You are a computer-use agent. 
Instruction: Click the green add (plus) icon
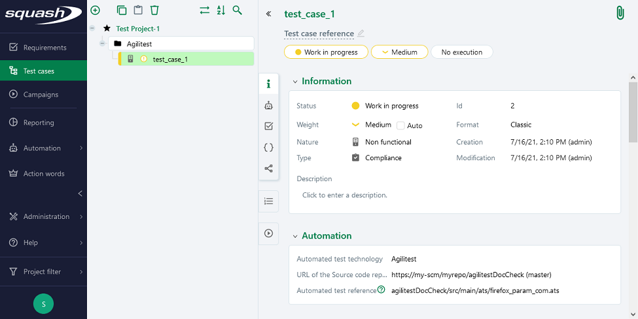tap(95, 10)
